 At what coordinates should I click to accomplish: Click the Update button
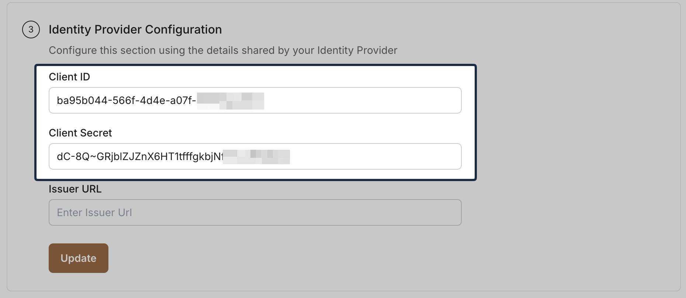(x=78, y=258)
